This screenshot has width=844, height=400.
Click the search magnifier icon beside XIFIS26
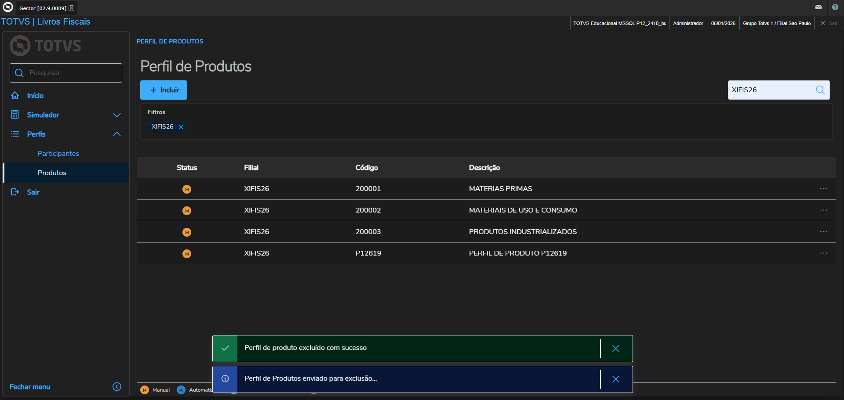coord(820,90)
